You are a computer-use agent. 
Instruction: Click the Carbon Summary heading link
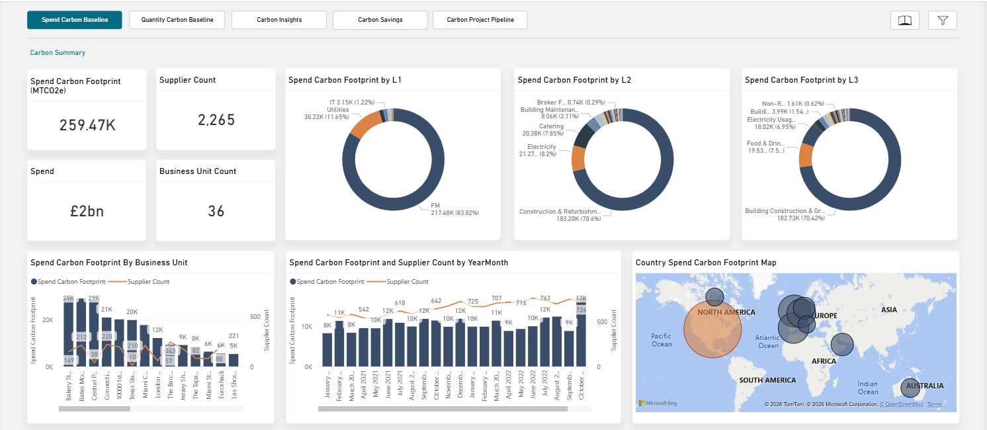58,52
